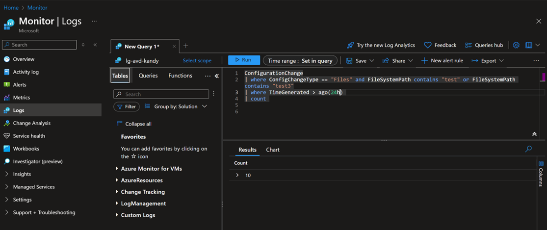547x230 pixels.
Task: Click the sidebar expand/sort arrows icon
Action: (x=83, y=45)
